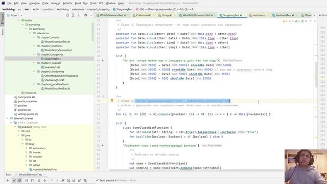
Task: Open the Navigate menu
Action: (x=34, y=3)
